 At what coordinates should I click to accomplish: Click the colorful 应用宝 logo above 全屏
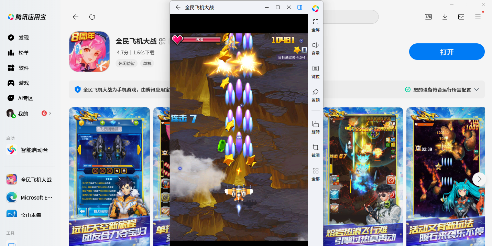[x=316, y=9]
